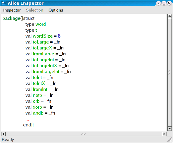173x143 pixels.
Task: Click the horizontal scrollbar left arrow
Action: pyautogui.click(x=4, y=134)
